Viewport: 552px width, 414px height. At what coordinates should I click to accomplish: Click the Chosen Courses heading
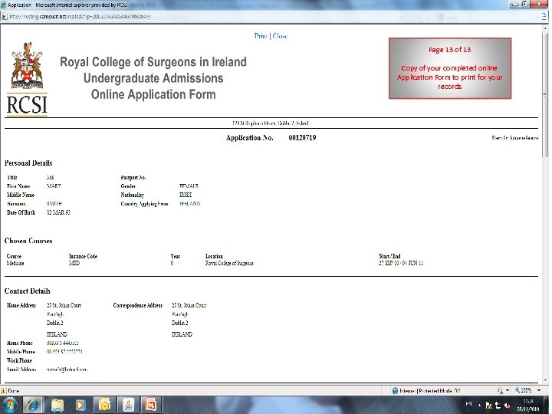[x=28, y=241]
